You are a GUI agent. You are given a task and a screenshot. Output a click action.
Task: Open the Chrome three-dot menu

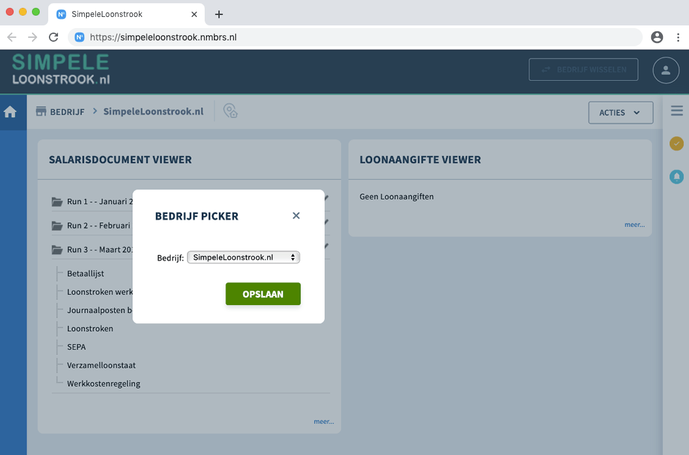678,37
